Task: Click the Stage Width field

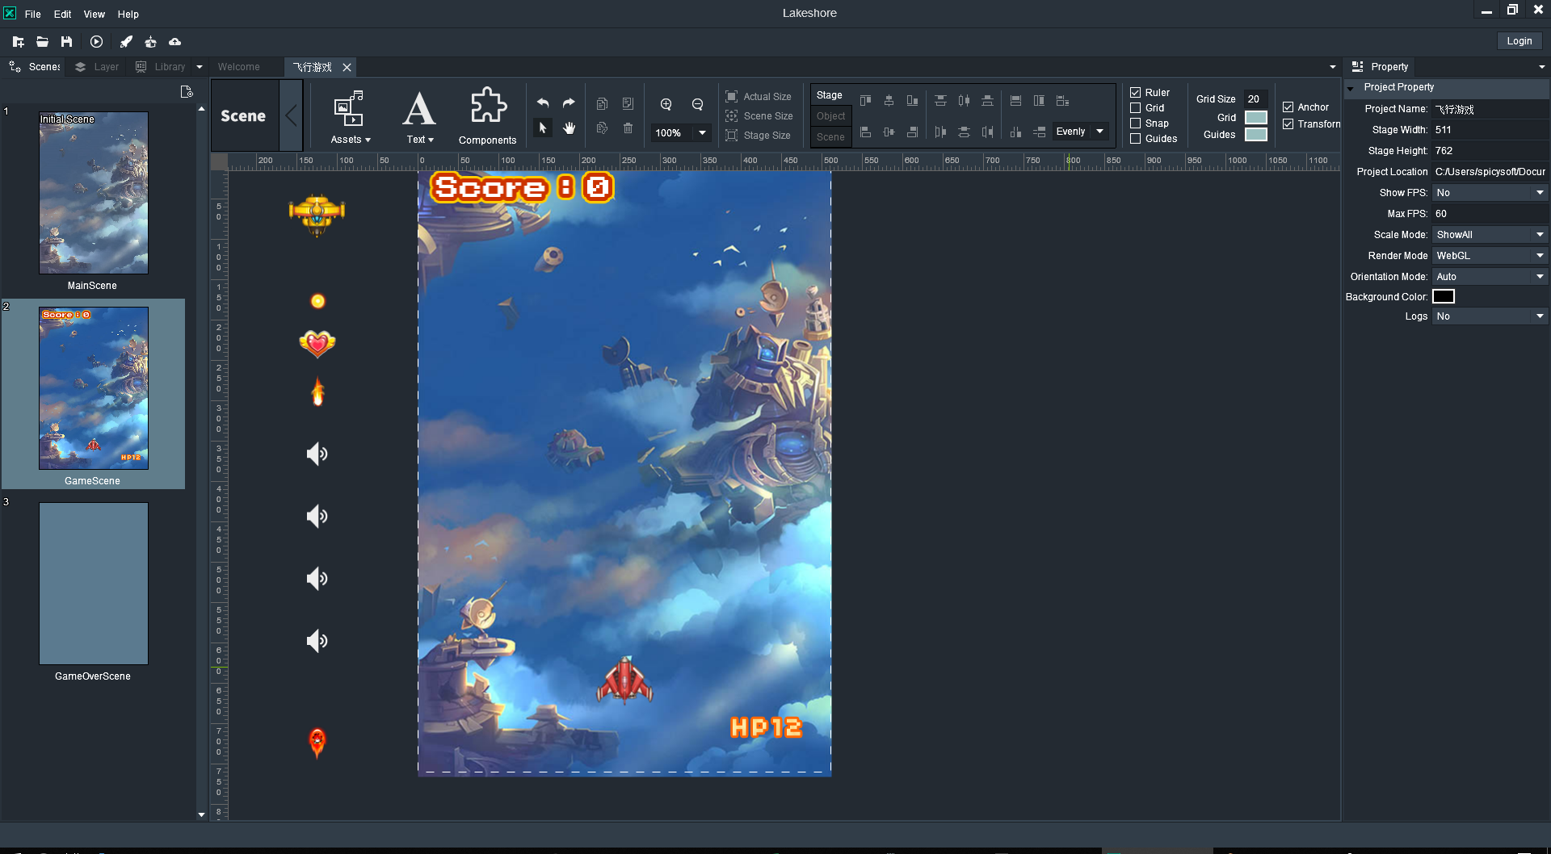Action: pos(1490,129)
